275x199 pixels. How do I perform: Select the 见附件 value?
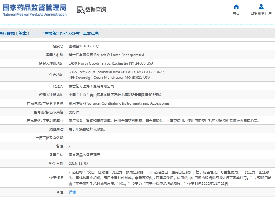pyautogui.click(x=74, y=112)
